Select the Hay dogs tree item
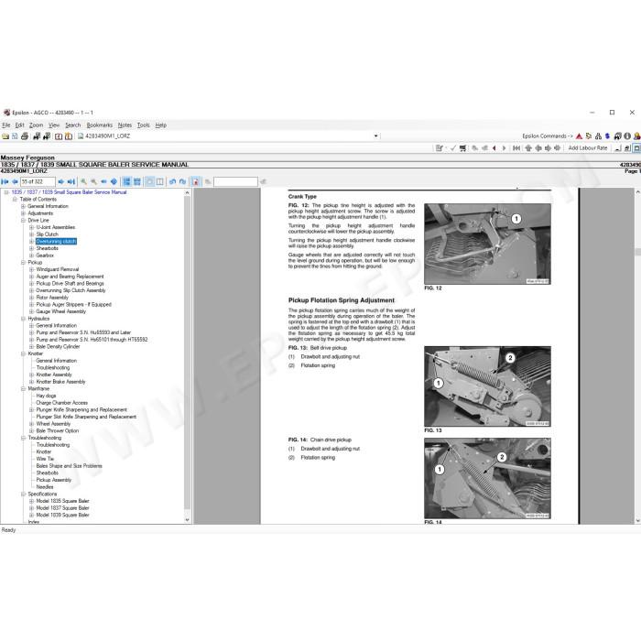Screen dimensions: 641x641 point(46,396)
